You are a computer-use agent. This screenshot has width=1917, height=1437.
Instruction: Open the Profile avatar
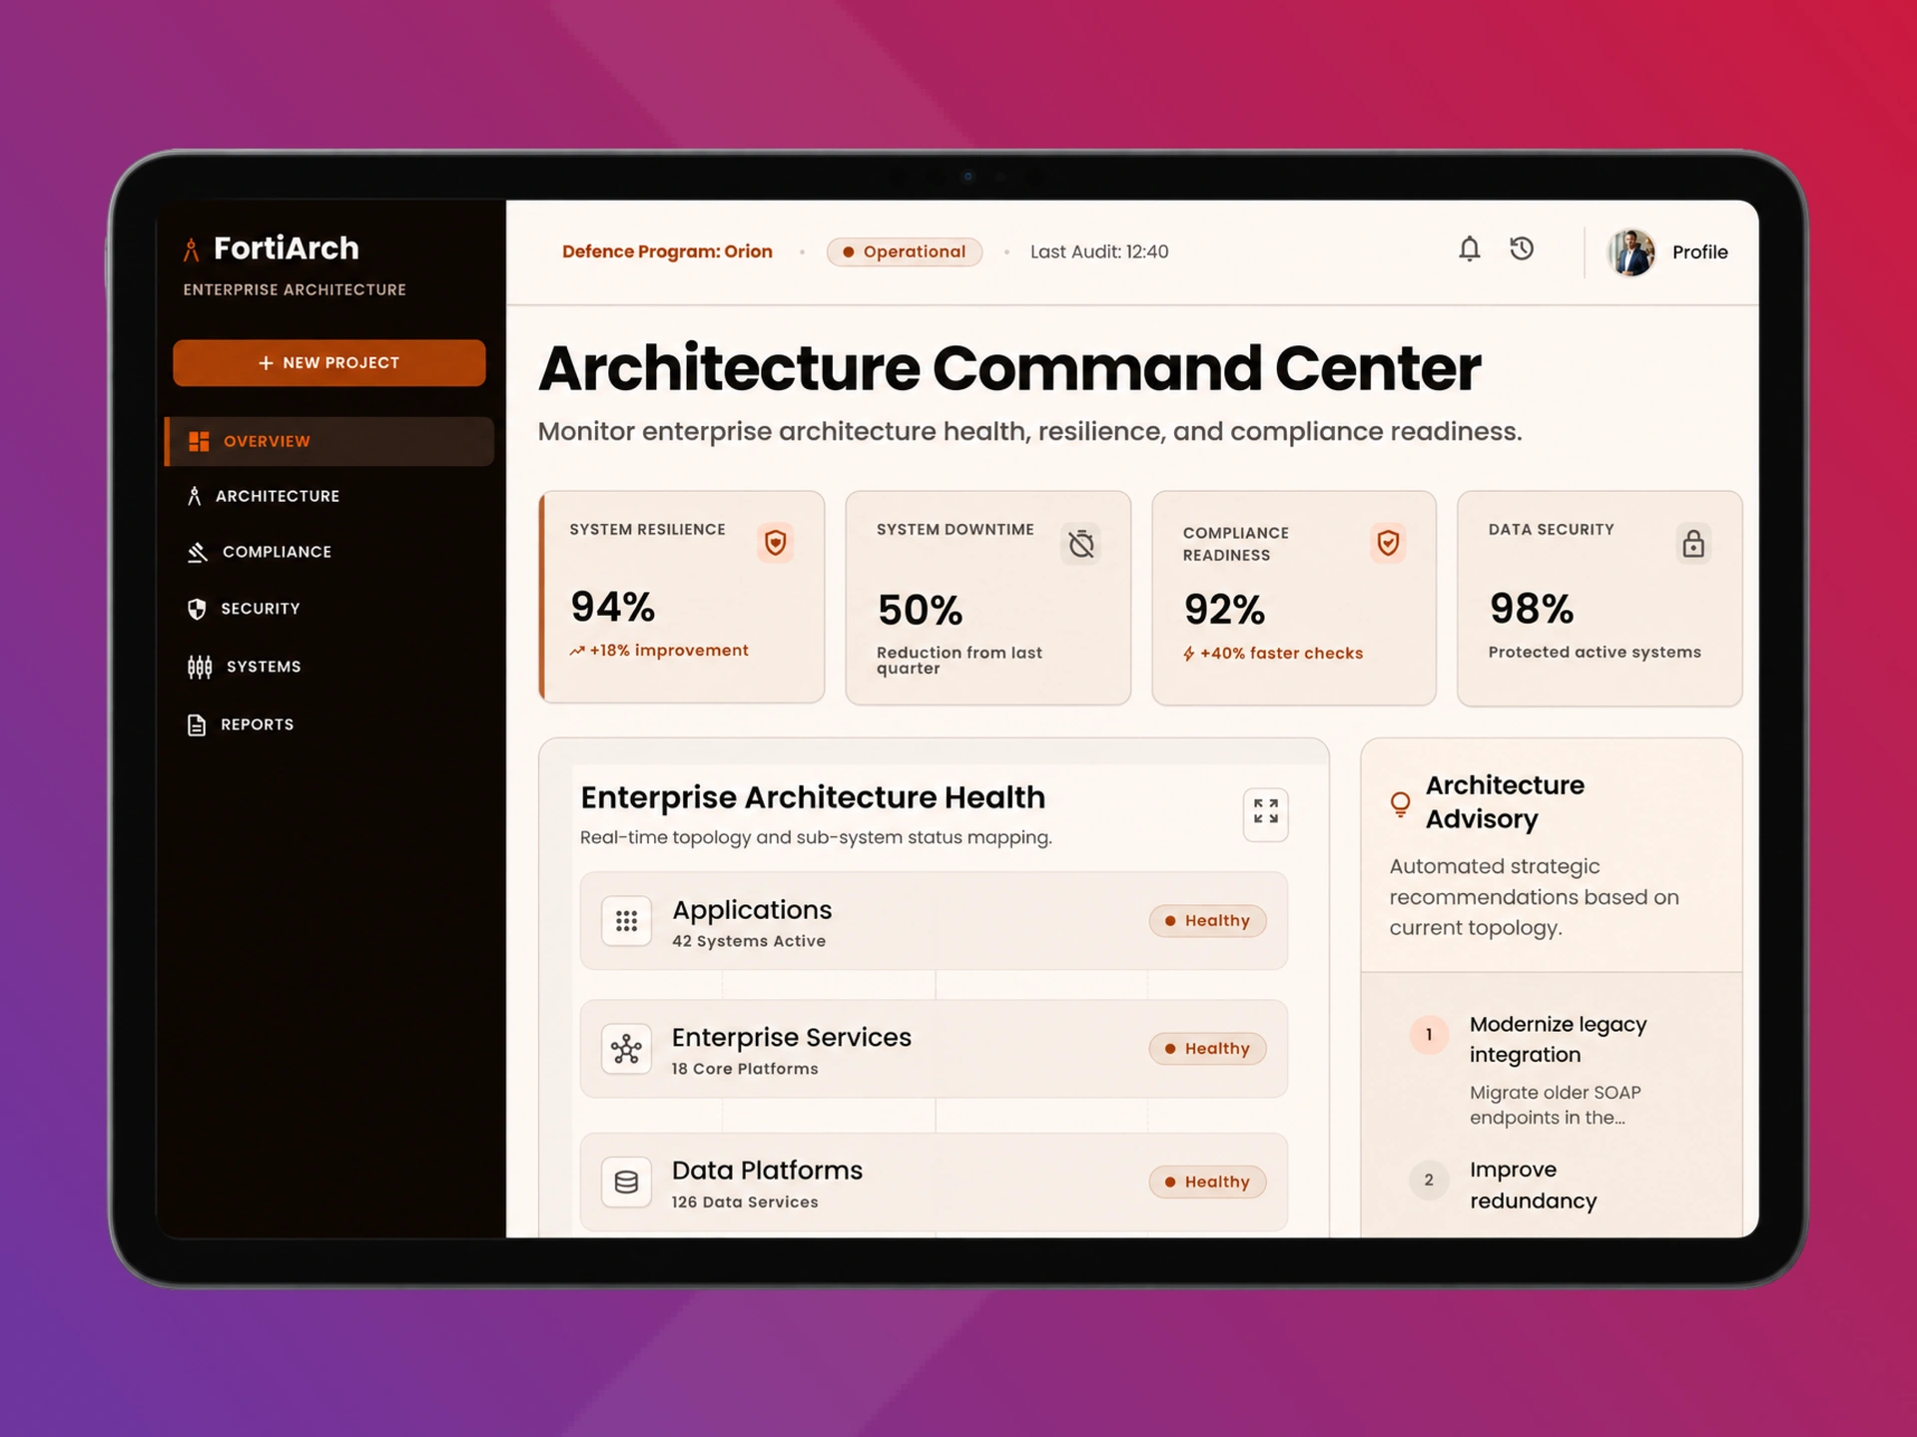click(1631, 251)
